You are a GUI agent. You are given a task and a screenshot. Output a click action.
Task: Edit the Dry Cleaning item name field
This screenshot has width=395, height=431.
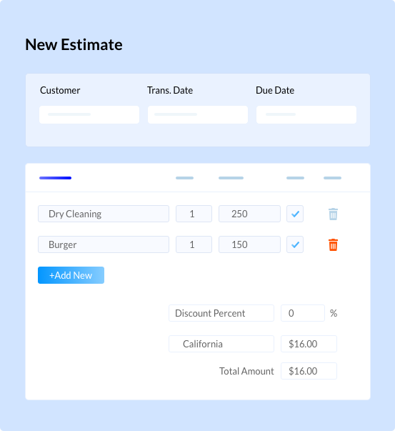click(104, 214)
